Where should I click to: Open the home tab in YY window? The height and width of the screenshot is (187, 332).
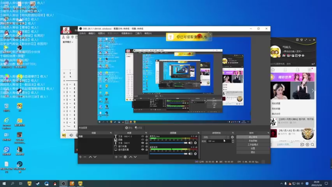tap(273, 70)
